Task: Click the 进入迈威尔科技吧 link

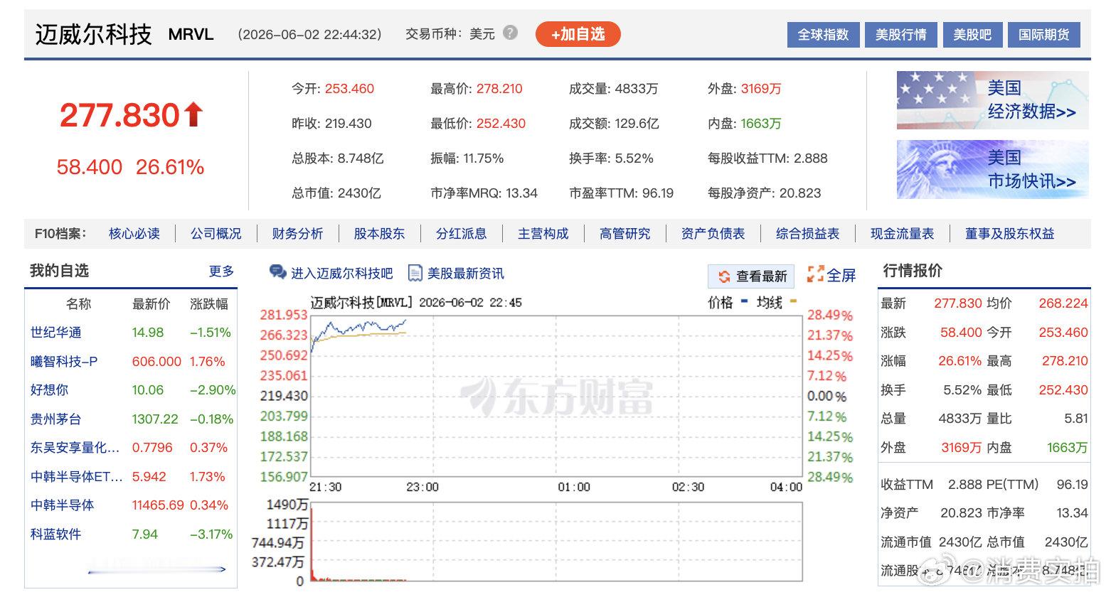Action: coord(341,274)
